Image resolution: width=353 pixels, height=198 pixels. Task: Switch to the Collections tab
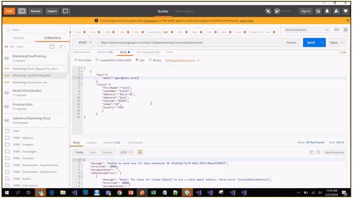[52, 38]
